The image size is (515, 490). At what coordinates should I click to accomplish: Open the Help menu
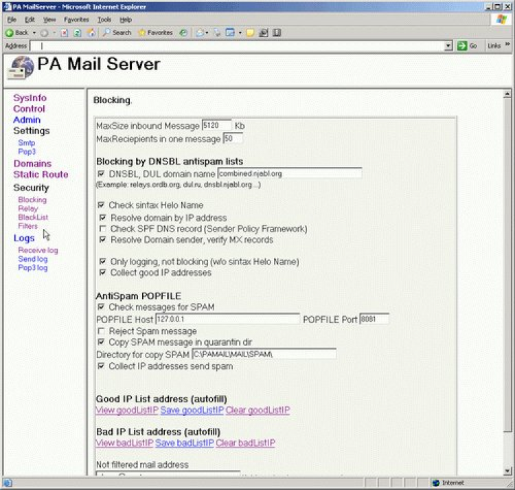126,20
